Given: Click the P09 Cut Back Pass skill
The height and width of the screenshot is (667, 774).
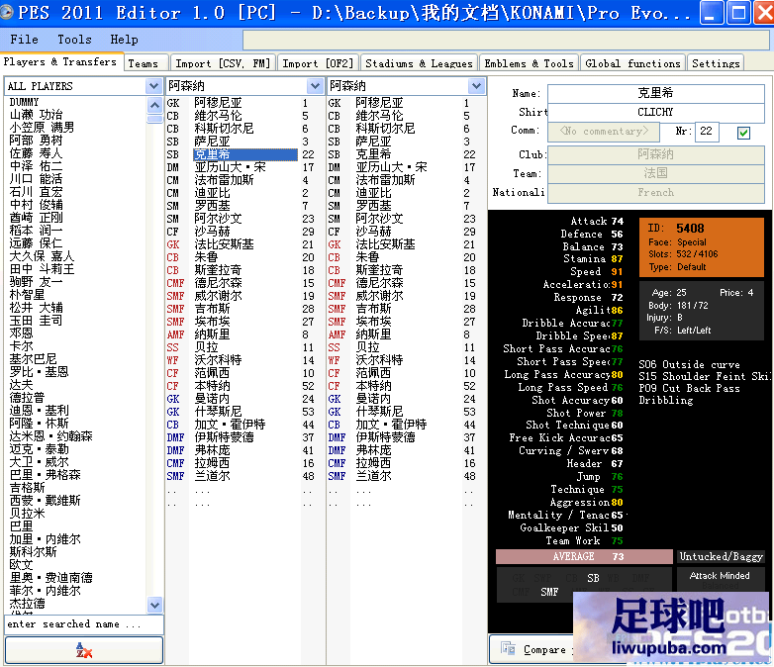Looking at the screenshot, I should [x=690, y=388].
